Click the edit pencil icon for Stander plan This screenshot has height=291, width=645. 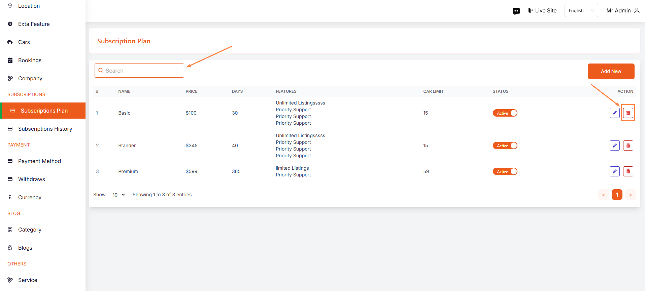[x=614, y=145]
